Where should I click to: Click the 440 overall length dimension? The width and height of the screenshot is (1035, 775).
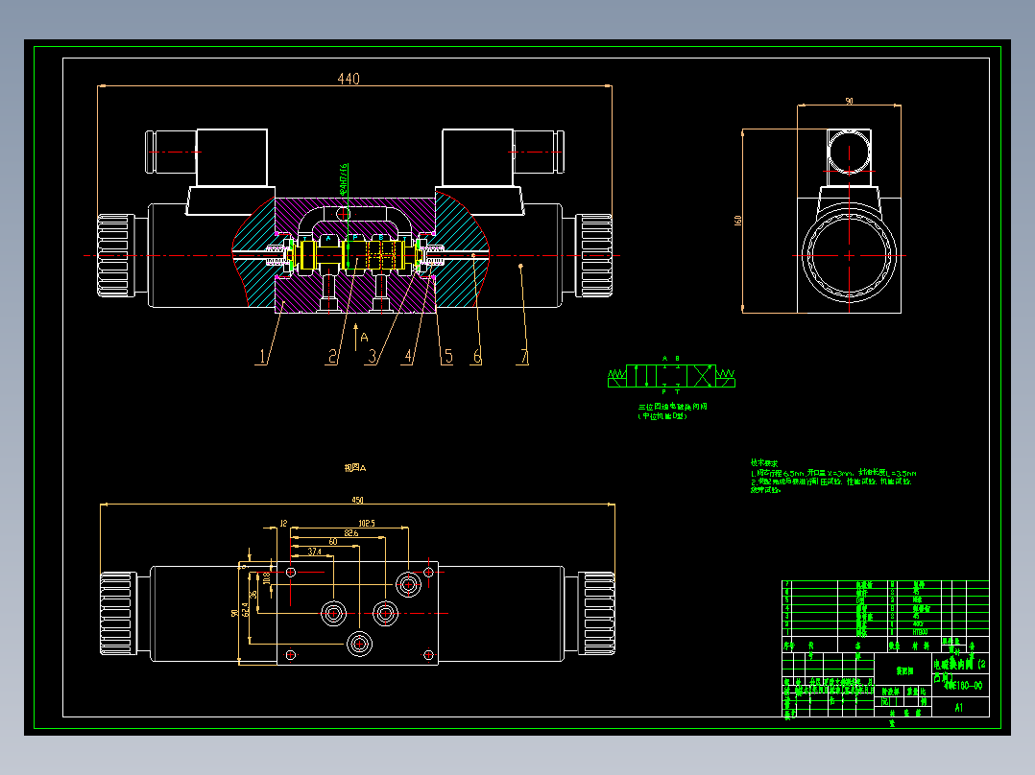coord(349,79)
